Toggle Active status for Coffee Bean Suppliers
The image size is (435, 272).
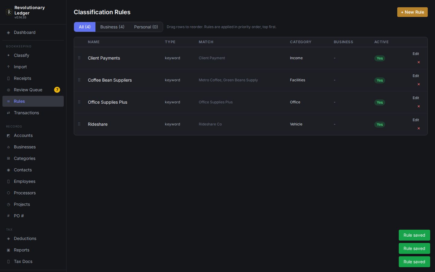(x=380, y=80)
